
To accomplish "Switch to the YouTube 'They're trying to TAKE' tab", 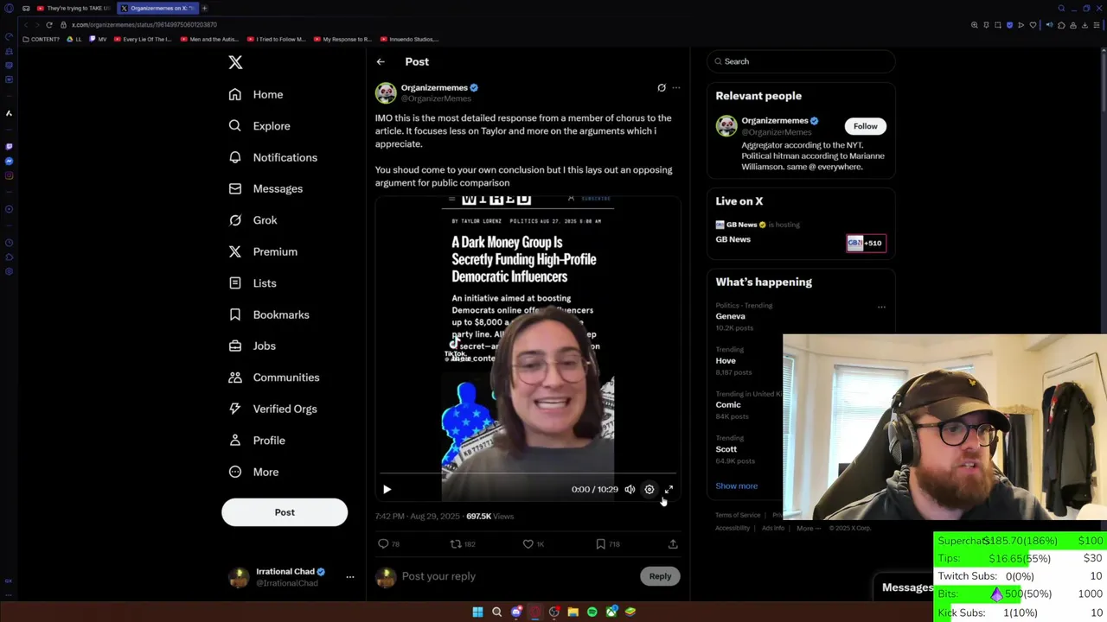I will (x=74, y=8).
